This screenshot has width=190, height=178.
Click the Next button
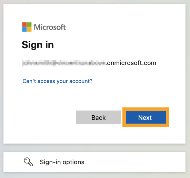click(x=146, y=117)
